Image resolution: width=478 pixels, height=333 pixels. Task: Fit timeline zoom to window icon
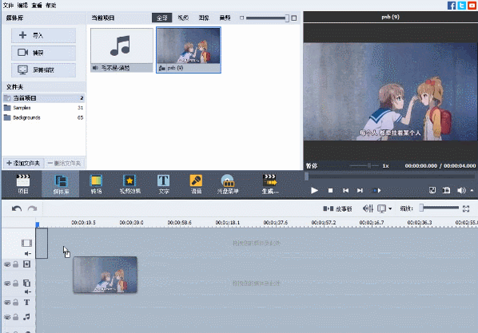[466, 208]
